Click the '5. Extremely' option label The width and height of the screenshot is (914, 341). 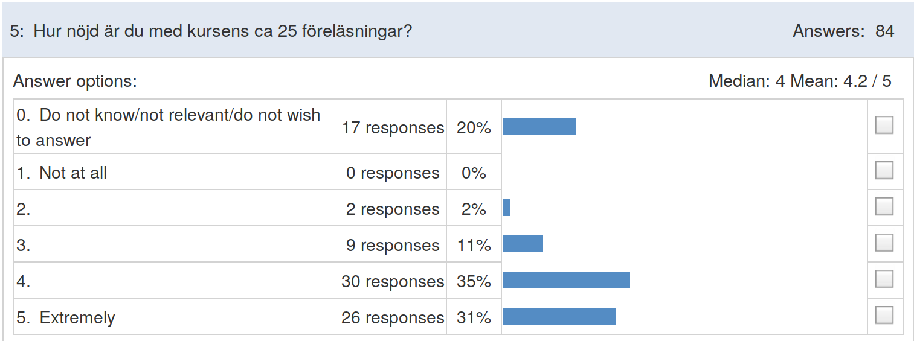click(65, 317)
